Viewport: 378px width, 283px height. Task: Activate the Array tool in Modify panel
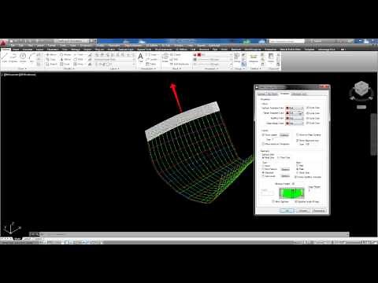[x=79, y=64]
